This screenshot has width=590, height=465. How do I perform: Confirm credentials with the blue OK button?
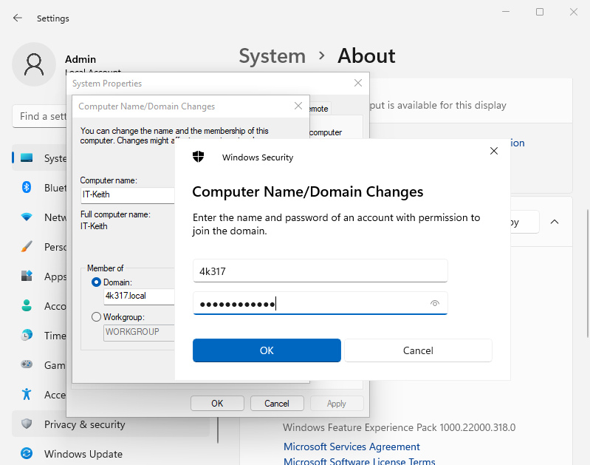coord(267,350)
